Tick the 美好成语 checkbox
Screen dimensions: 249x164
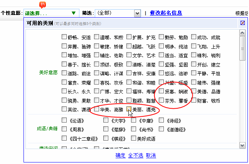point(134,138)
